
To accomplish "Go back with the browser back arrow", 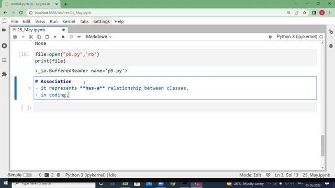I will pyautogui.click(x=5, y=13).
